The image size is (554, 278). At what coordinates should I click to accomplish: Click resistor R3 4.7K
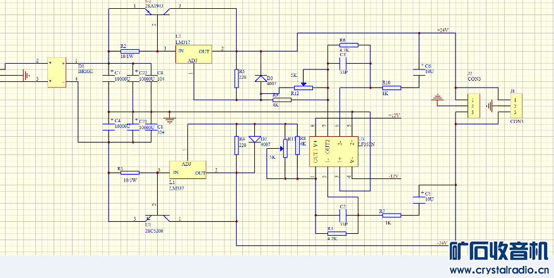pyautogui.click(x=337, y=233)
